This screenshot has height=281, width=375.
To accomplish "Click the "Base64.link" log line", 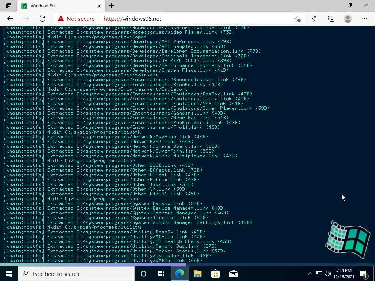I will 104,232.
